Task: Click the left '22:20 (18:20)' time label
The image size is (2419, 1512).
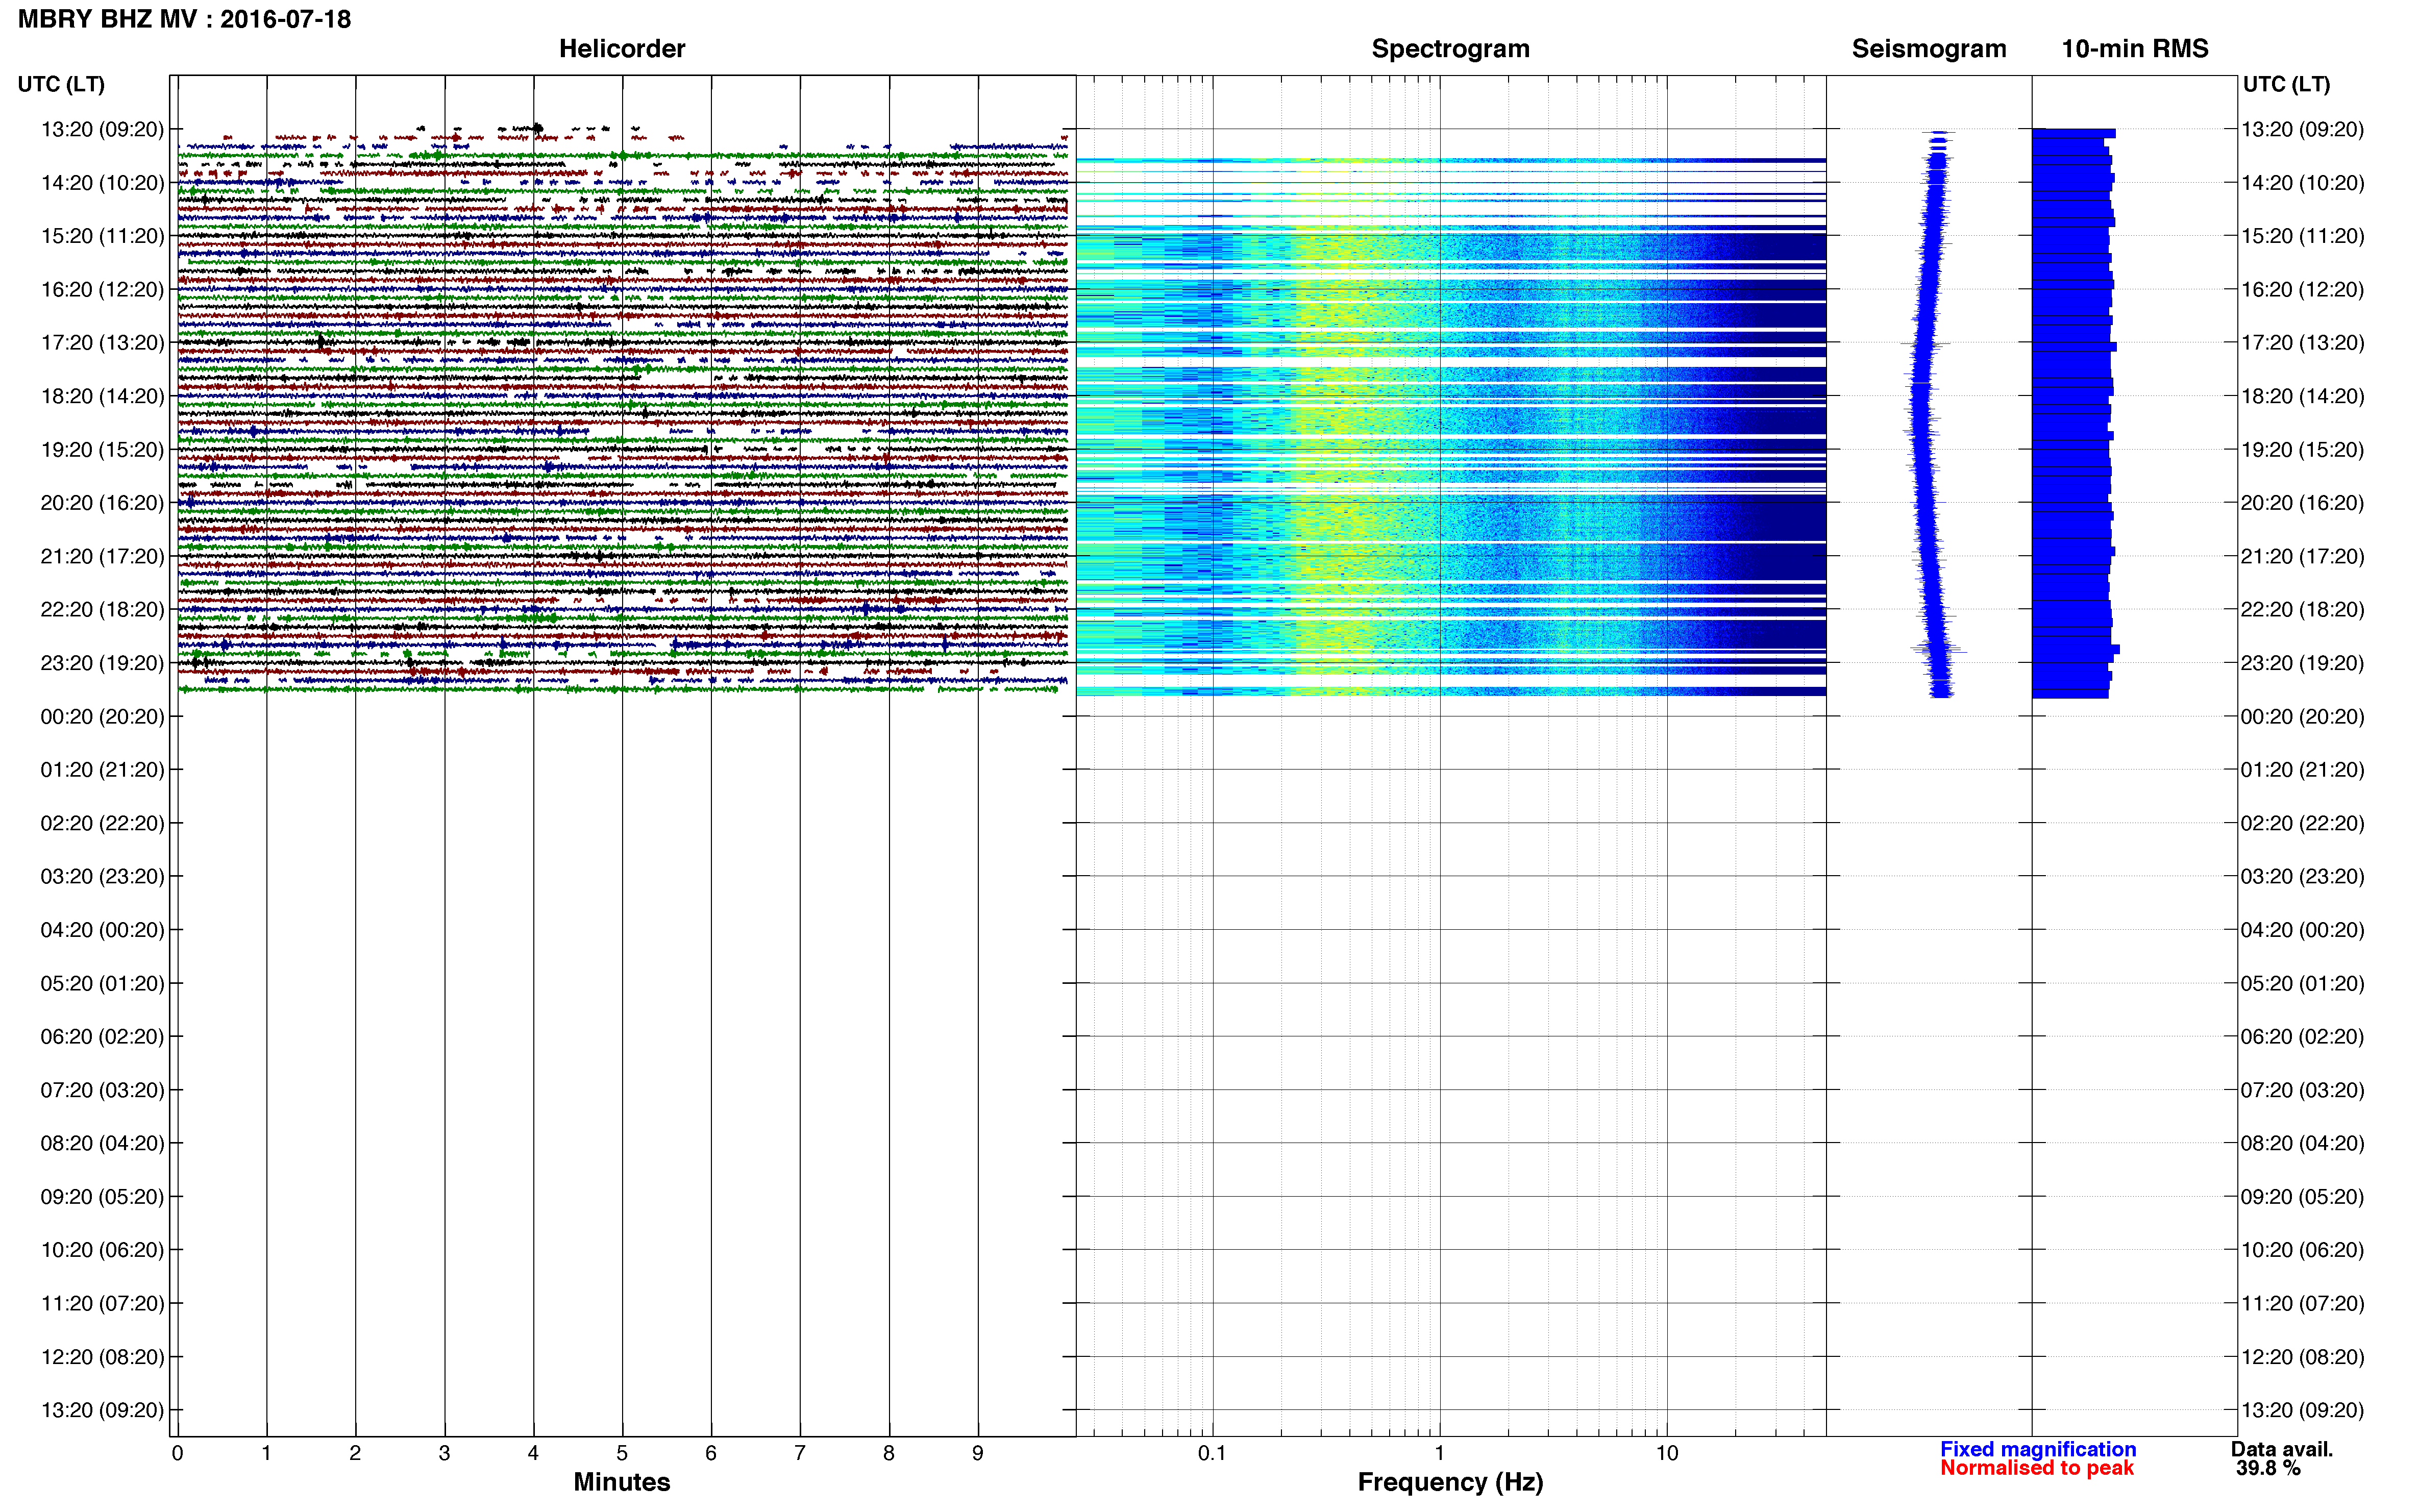Action: point(102,610)
